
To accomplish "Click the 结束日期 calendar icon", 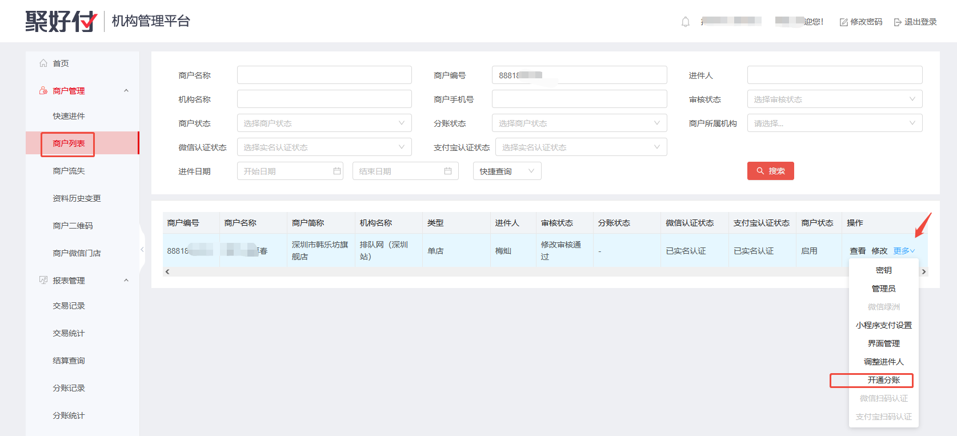I will click(448, 171).
